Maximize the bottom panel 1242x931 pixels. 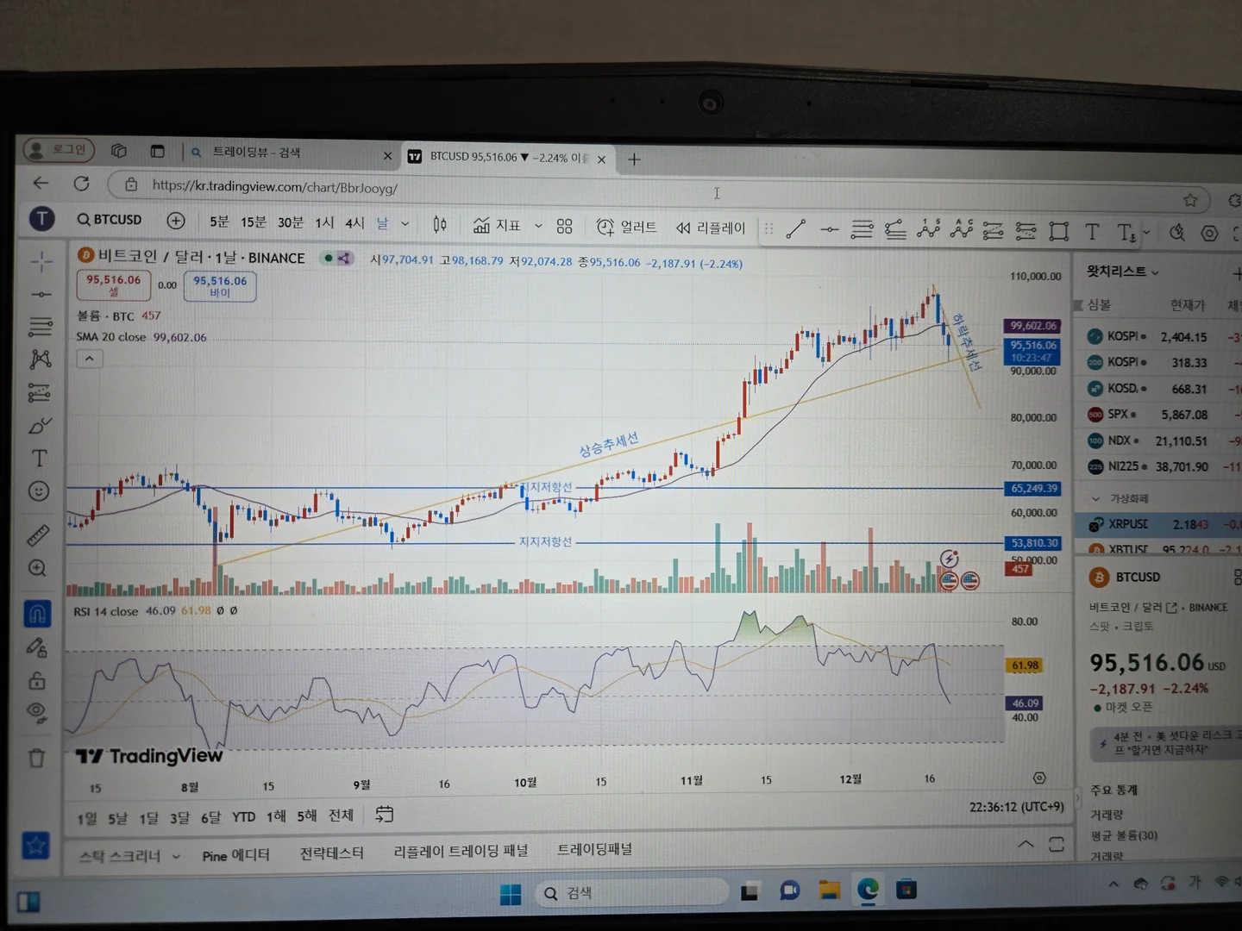pyautogui.click(x=1057, y=845)
